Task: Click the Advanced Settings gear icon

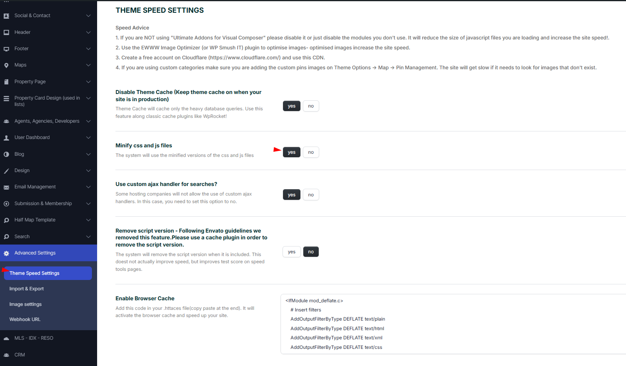Action: (x=6, y=253)
